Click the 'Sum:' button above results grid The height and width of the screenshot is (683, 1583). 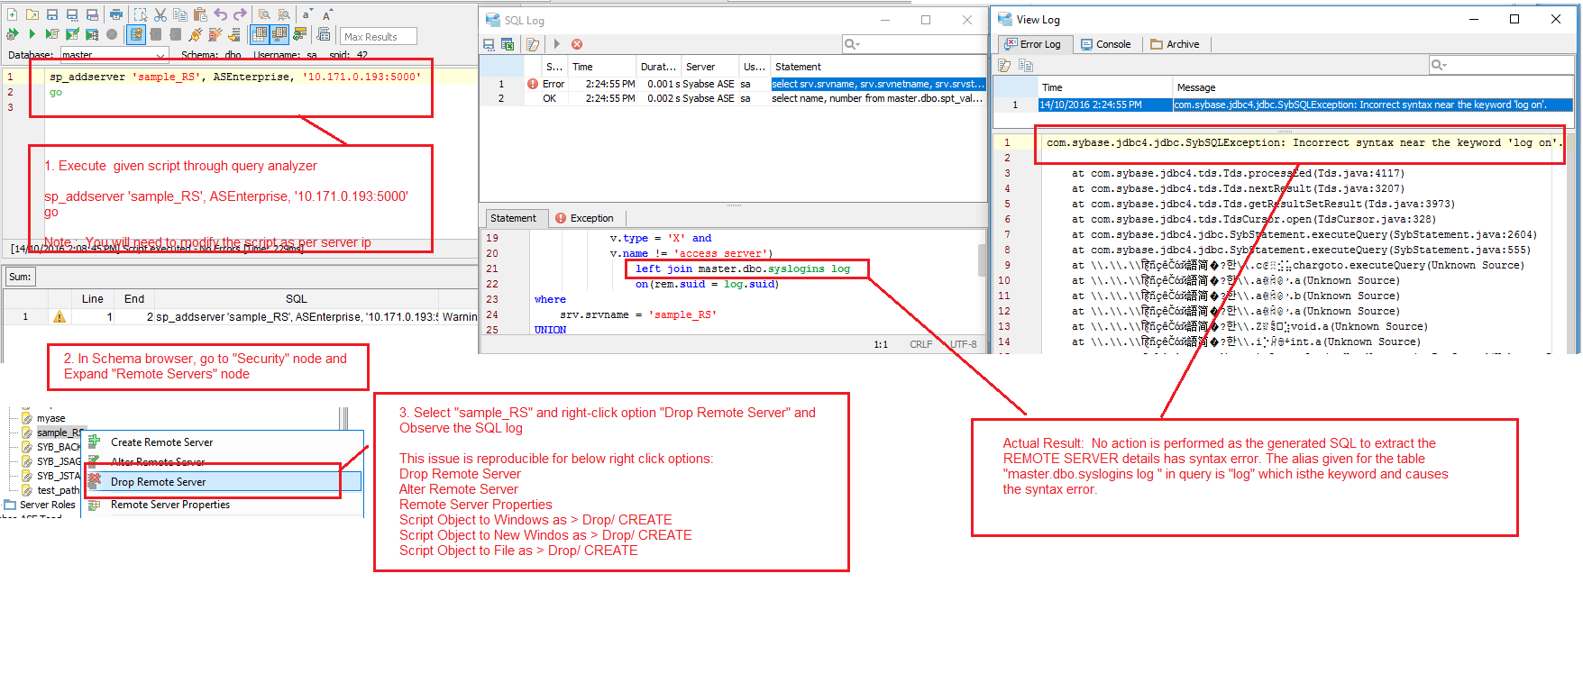tap(20, 277)
